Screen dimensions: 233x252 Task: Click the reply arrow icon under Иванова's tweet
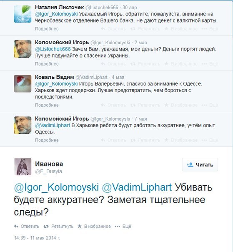16,226
